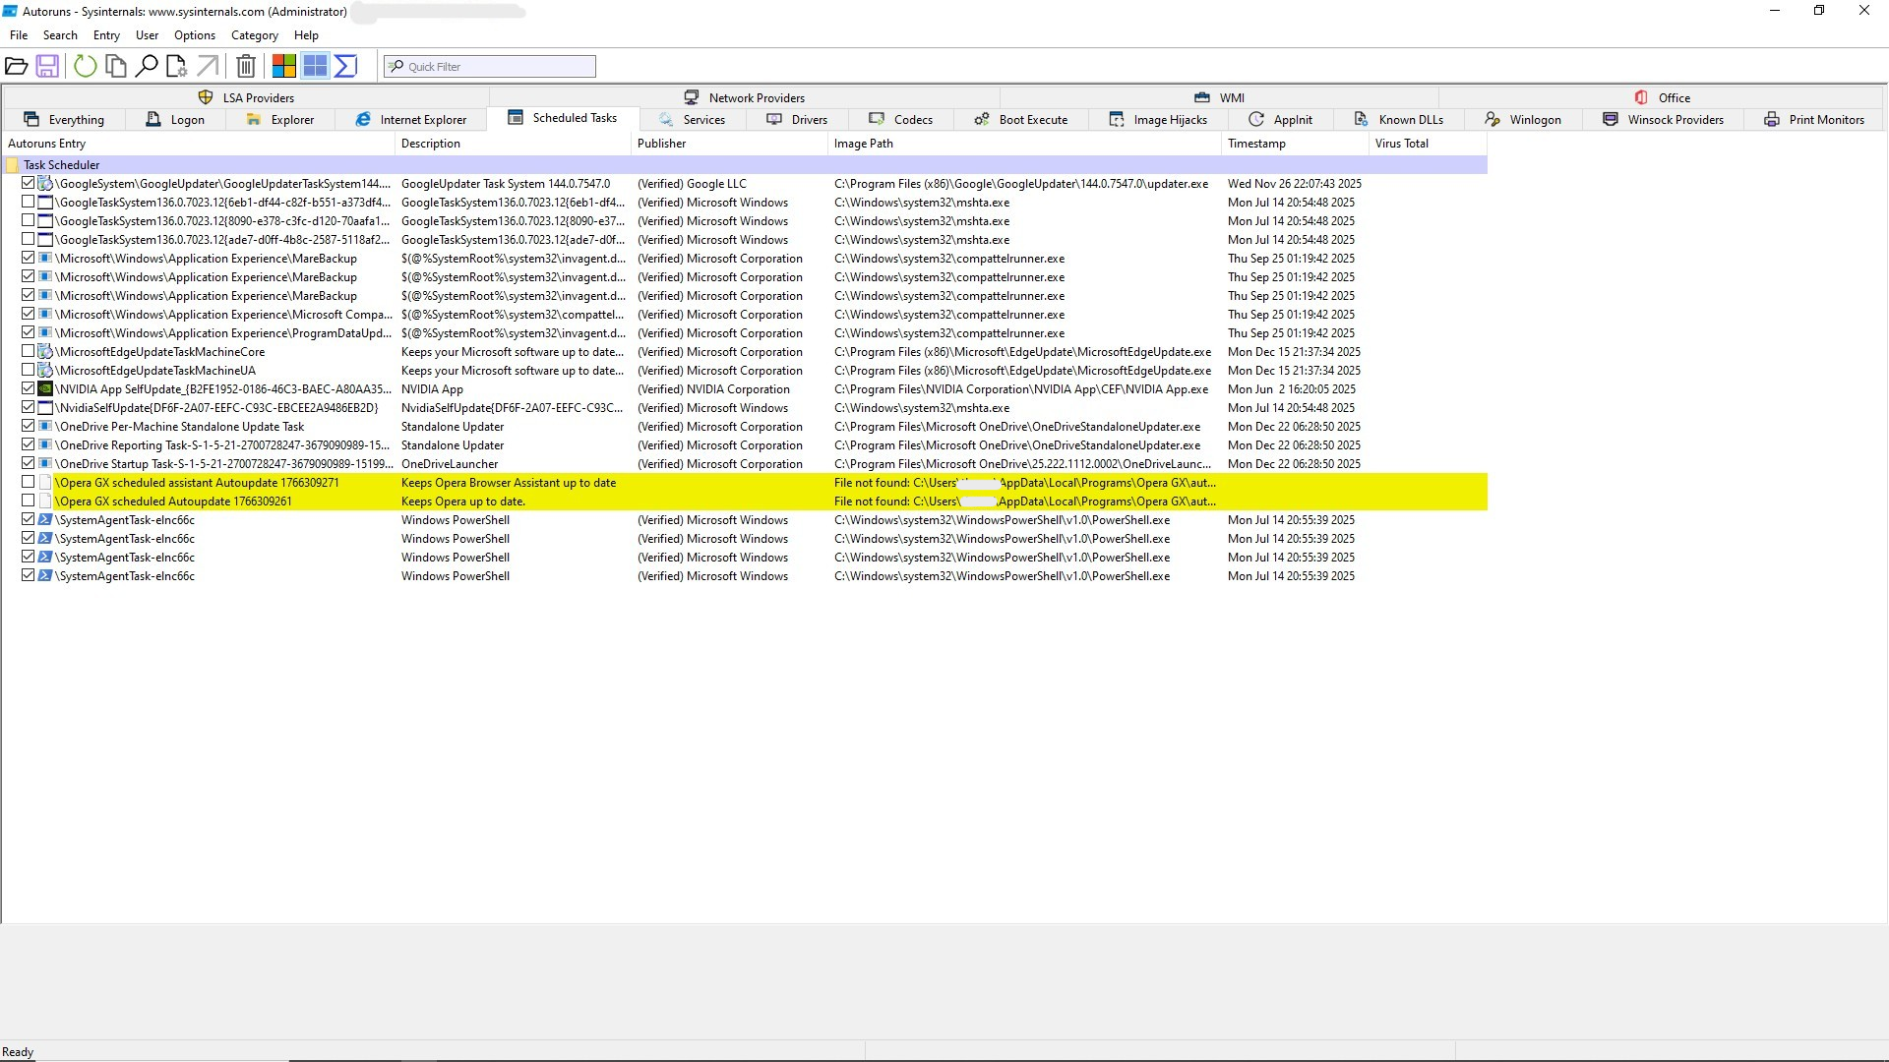This screenshot has width=1889, height=1062.
Task: Open the Winsock Providers tab
Action: pos(1664,120)
